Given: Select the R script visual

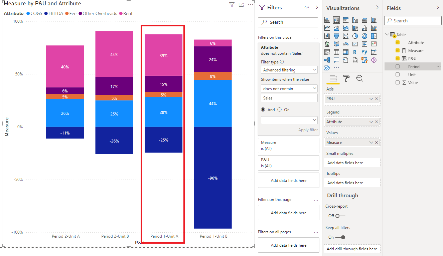Looking at the screenshot, I should (355, 52).
